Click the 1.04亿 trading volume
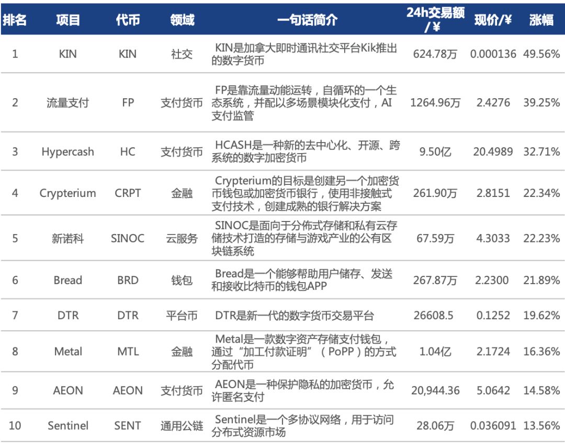Screen dimensions: 565x443 [435, 351]
